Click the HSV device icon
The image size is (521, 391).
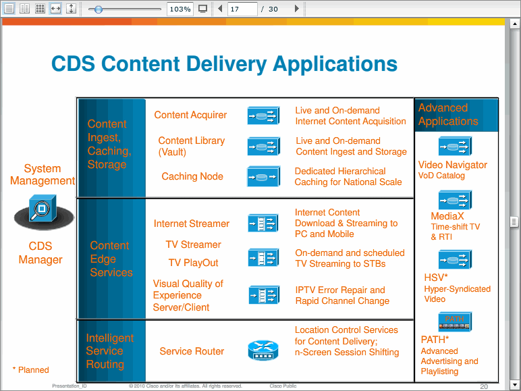(455, 259)
